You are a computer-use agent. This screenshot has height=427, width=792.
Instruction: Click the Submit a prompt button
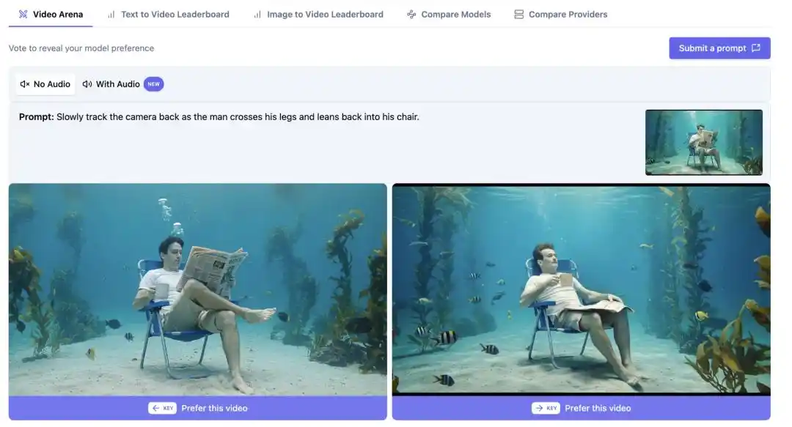719,48
